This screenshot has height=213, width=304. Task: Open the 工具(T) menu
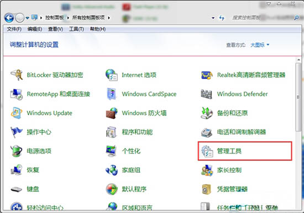(x=76, y=29)
